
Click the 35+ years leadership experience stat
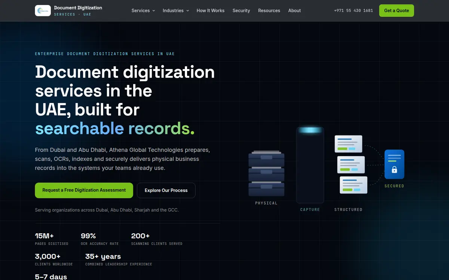click(119, 259)
